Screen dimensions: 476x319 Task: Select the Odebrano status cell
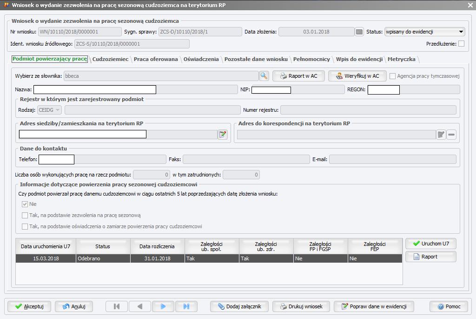coord(103,258)
